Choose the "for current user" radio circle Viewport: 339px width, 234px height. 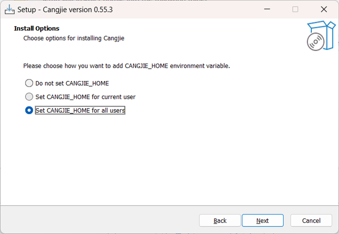point(29,97)
